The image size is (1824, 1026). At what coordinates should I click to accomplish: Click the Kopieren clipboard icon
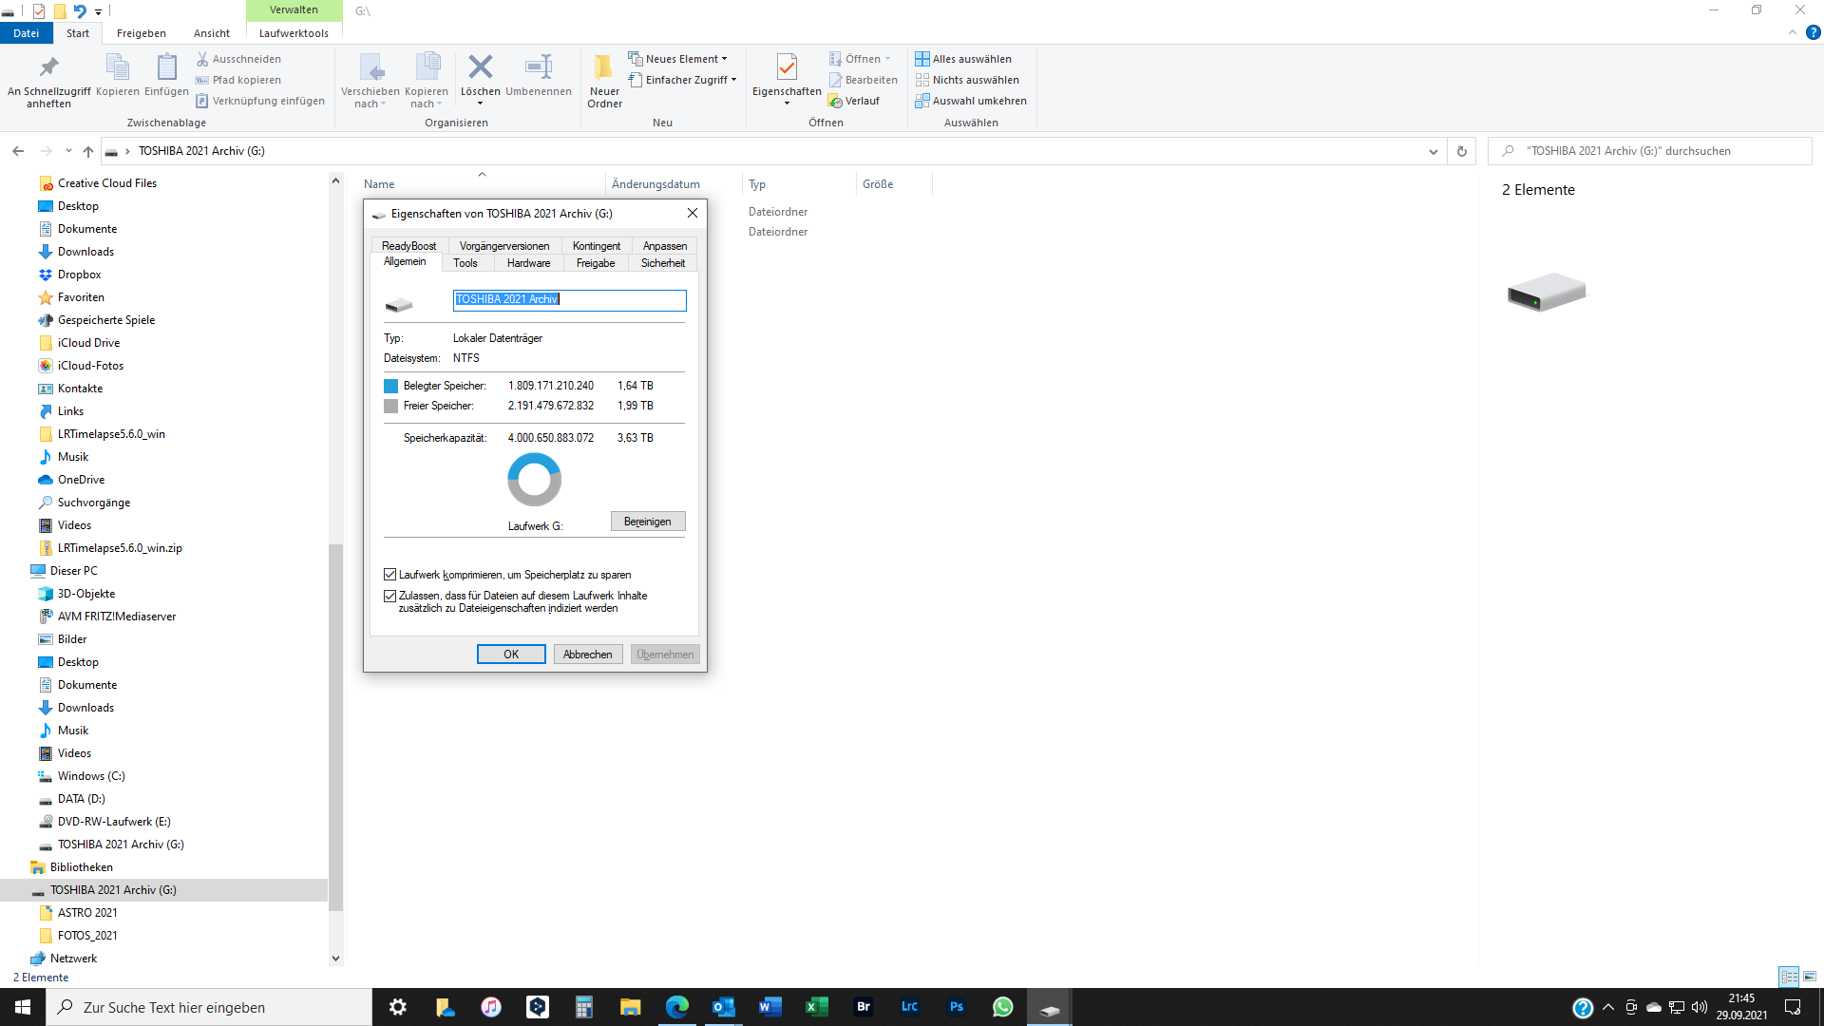(118, 67)
